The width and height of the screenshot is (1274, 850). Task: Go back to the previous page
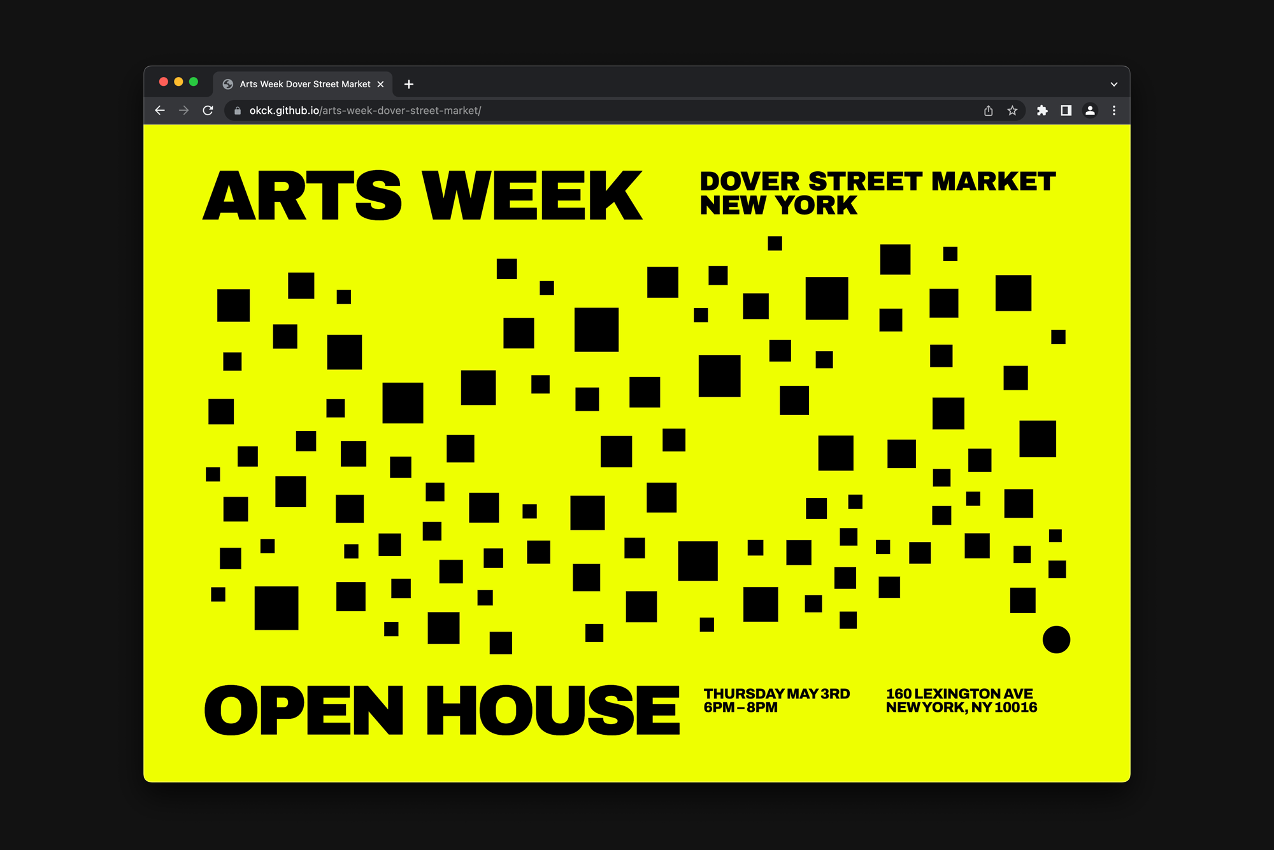click(x=160, y=111)
